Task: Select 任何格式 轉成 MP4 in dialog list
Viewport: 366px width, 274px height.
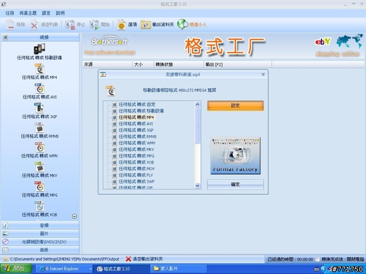Action: point(137,117)
